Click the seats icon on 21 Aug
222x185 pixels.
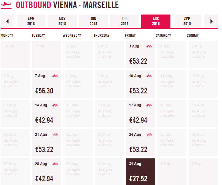click(55, 135)
